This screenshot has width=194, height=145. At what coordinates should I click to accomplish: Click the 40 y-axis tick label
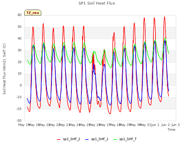pyautogui.click(x=19, y=39)
